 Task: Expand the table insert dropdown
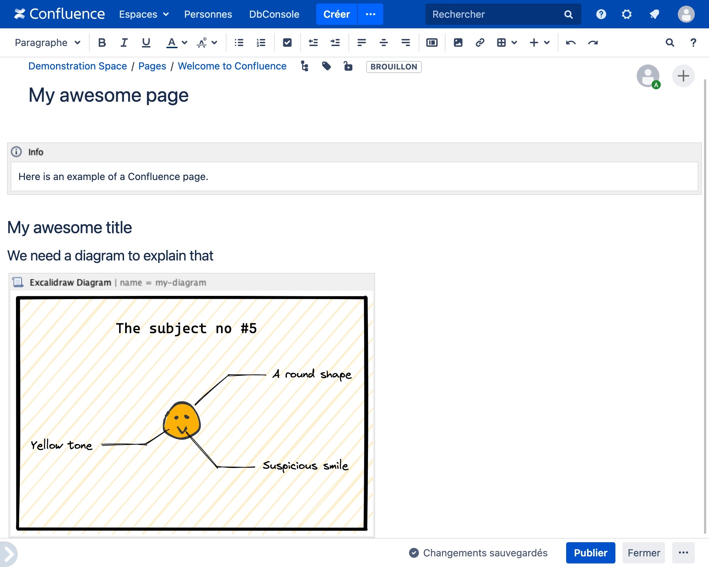(x=514, y=43)
